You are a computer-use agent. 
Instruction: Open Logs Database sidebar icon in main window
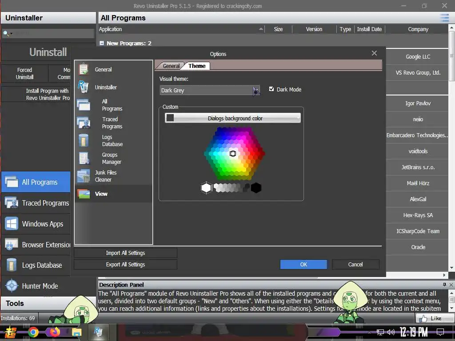pos(12,265)
